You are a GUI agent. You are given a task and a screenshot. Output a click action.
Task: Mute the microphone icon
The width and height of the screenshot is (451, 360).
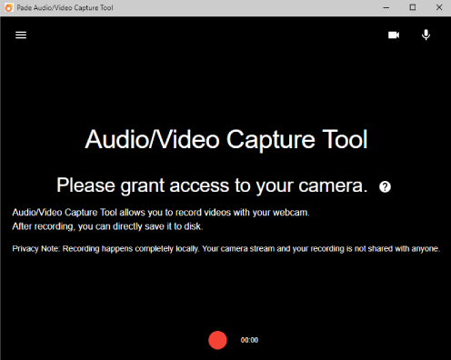(426, 35)
